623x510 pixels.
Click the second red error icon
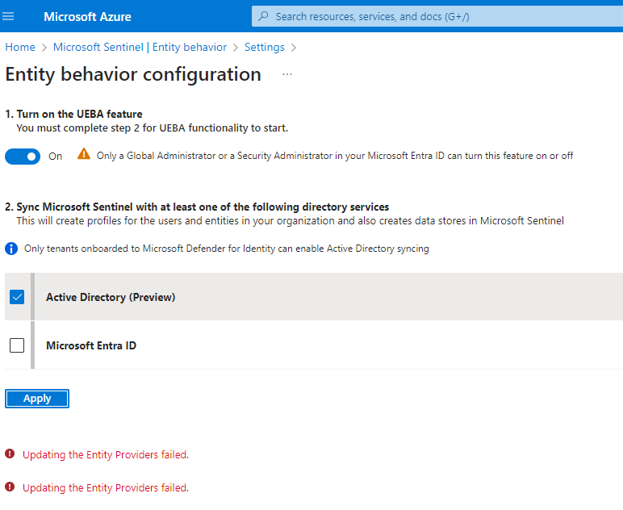click(x=10, y=487)
